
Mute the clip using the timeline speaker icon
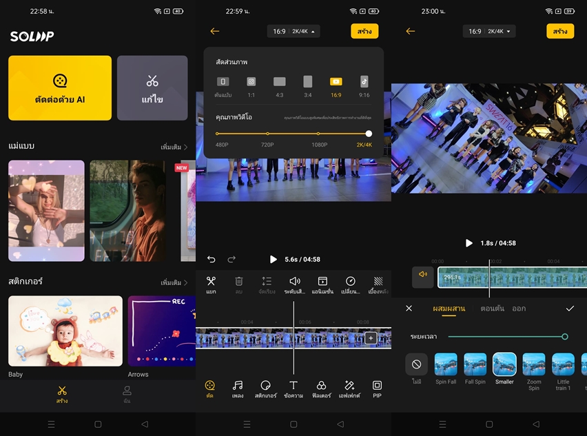point(423,275)
